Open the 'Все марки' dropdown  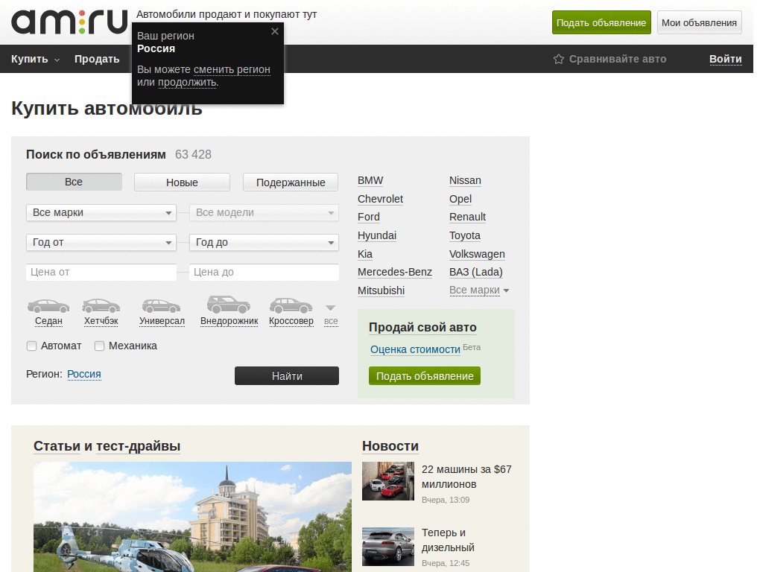point(101,212)
